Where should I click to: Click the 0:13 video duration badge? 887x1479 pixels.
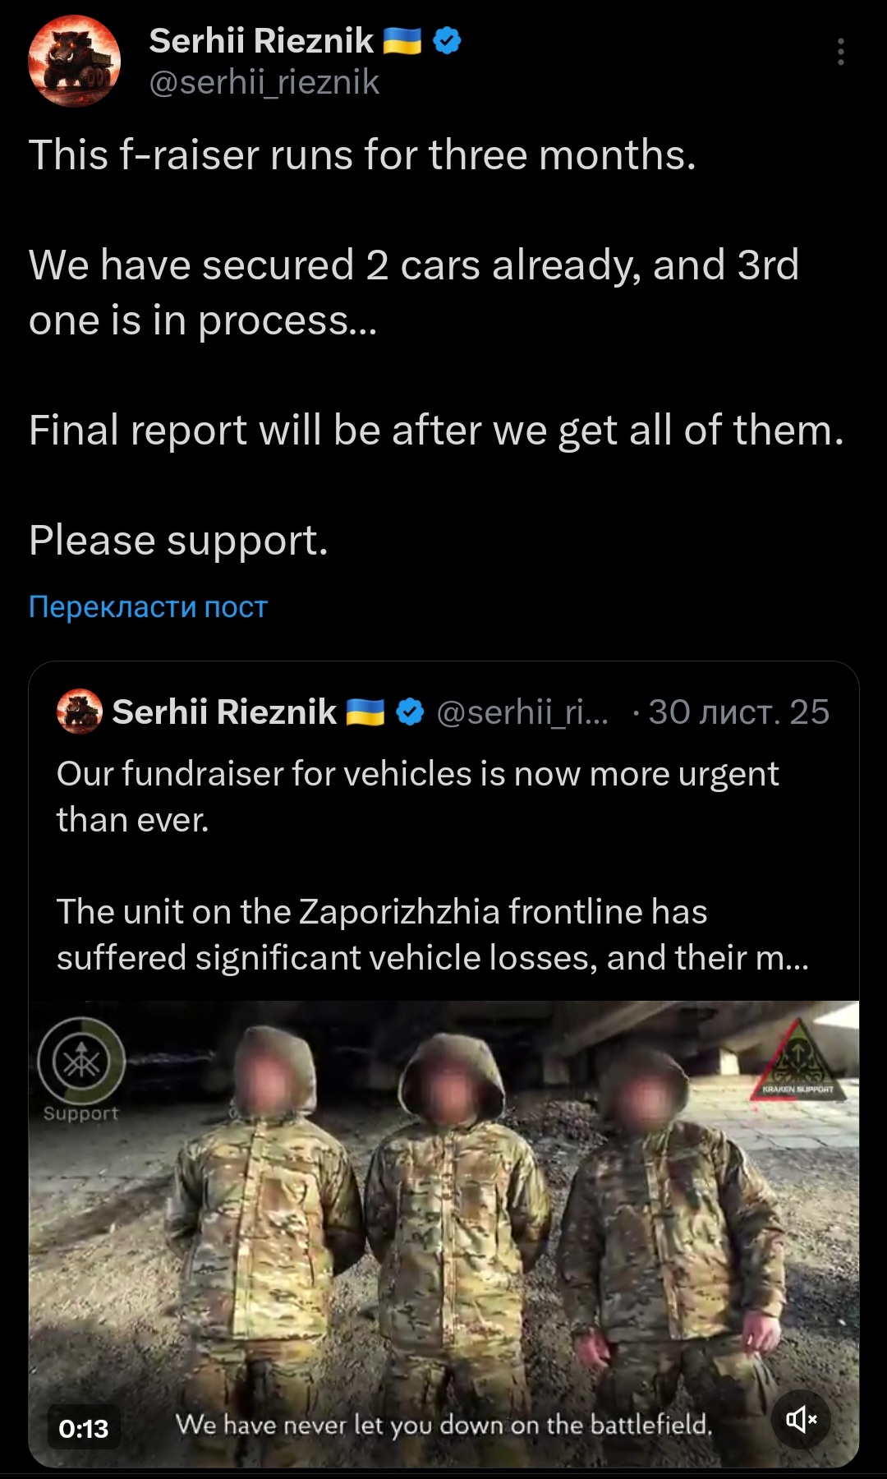click(84, 1429)
